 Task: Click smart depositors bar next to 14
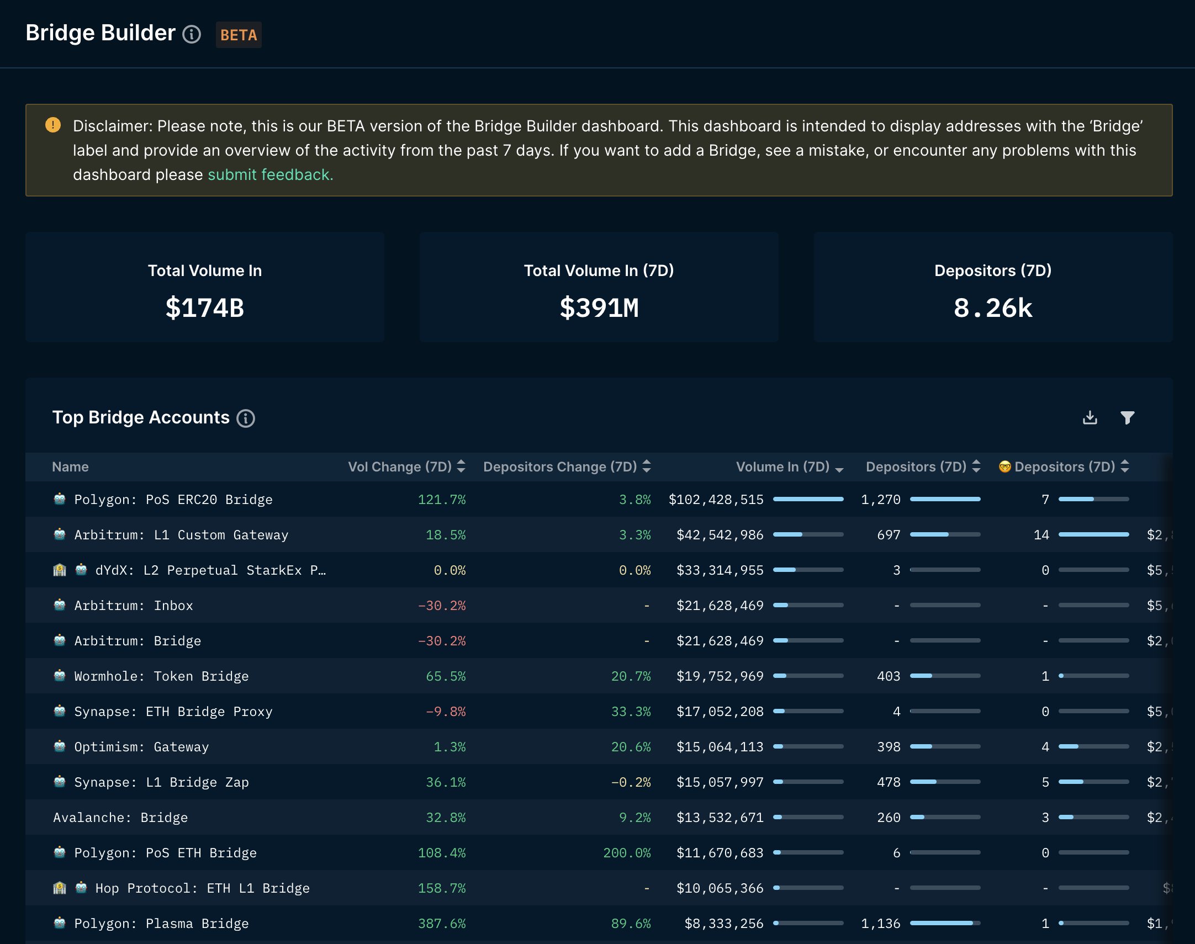[x=1094, y=534]
